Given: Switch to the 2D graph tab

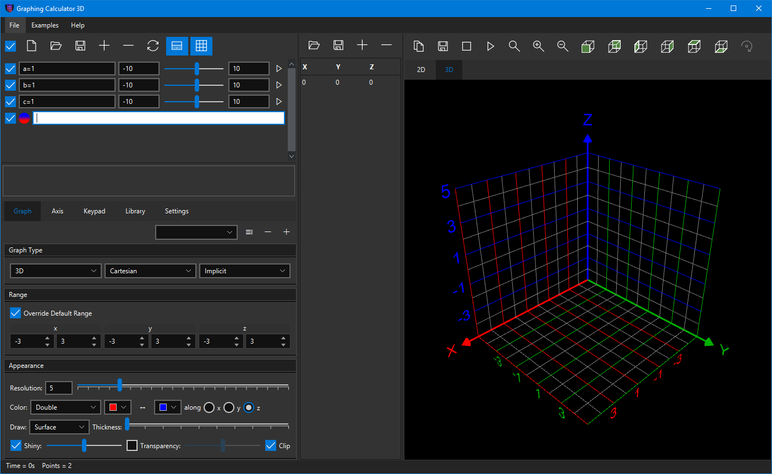Looking at the screenshot, I should pyautogui.click(x=421, y=70).
